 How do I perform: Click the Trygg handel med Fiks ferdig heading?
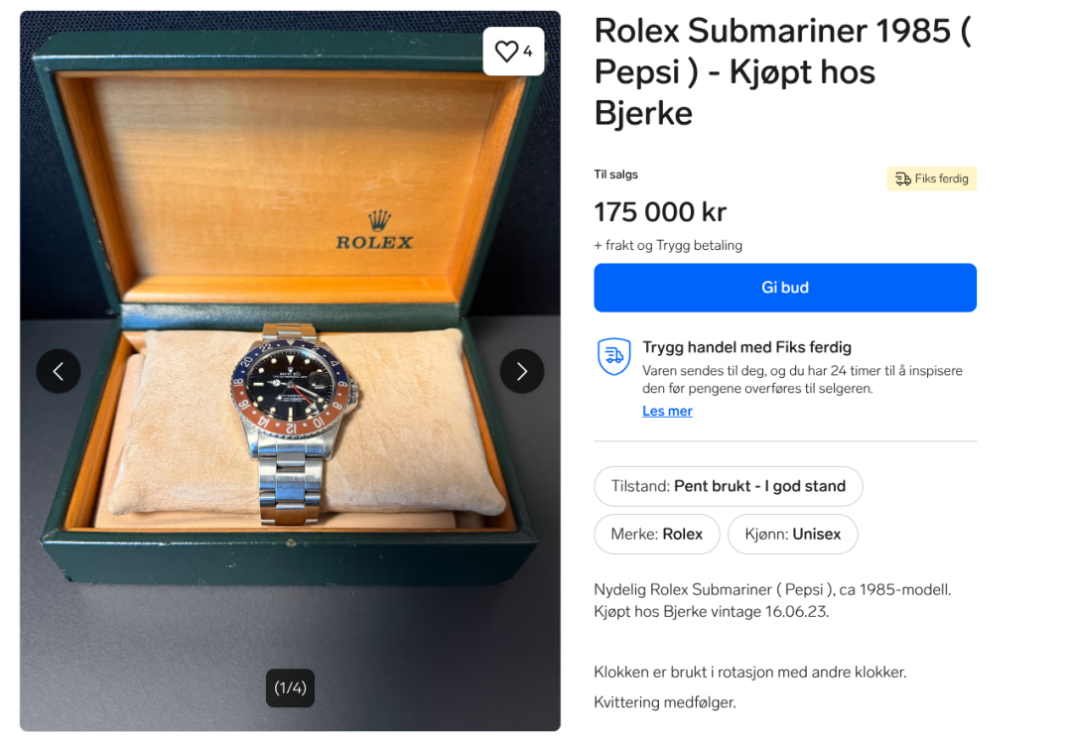tap(746, 347)
